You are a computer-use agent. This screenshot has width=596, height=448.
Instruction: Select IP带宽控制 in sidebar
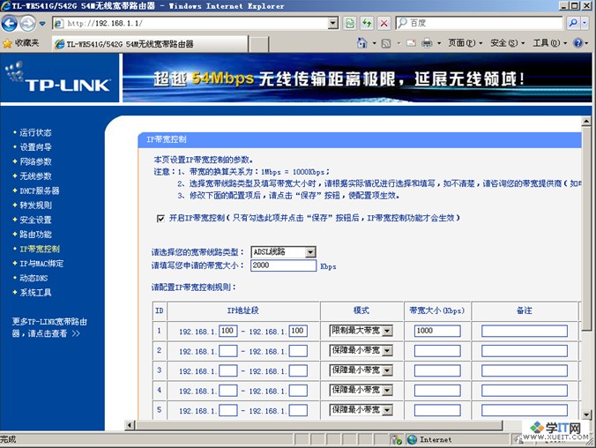click(x=40, y=249)
